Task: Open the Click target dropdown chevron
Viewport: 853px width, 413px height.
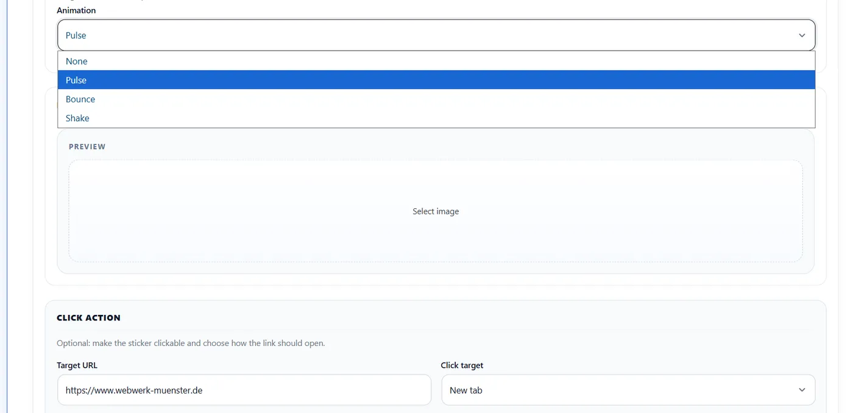Action: (x=802, y=390)
